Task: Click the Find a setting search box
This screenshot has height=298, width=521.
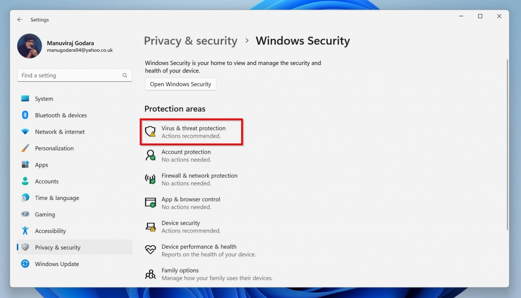Action: pos(66,75)
